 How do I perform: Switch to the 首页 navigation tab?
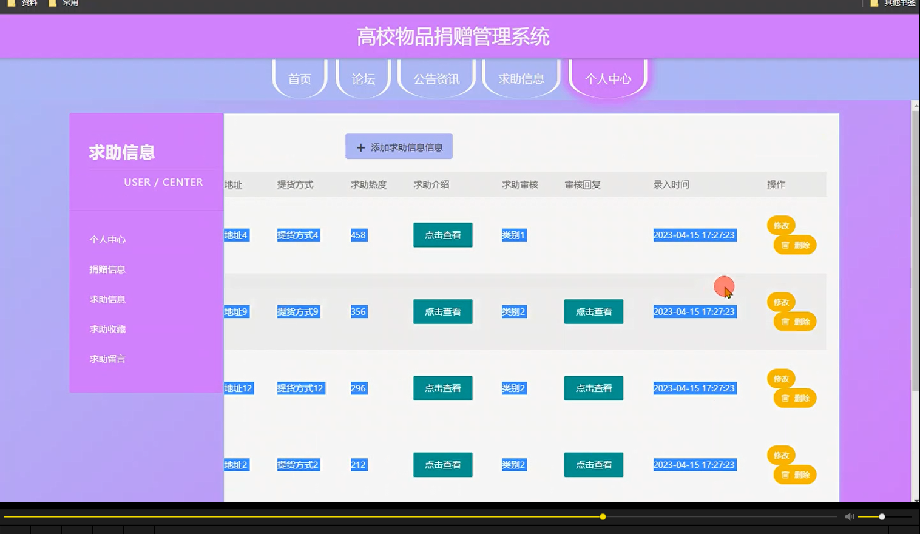pyautogui.click(x=299, y=78)
